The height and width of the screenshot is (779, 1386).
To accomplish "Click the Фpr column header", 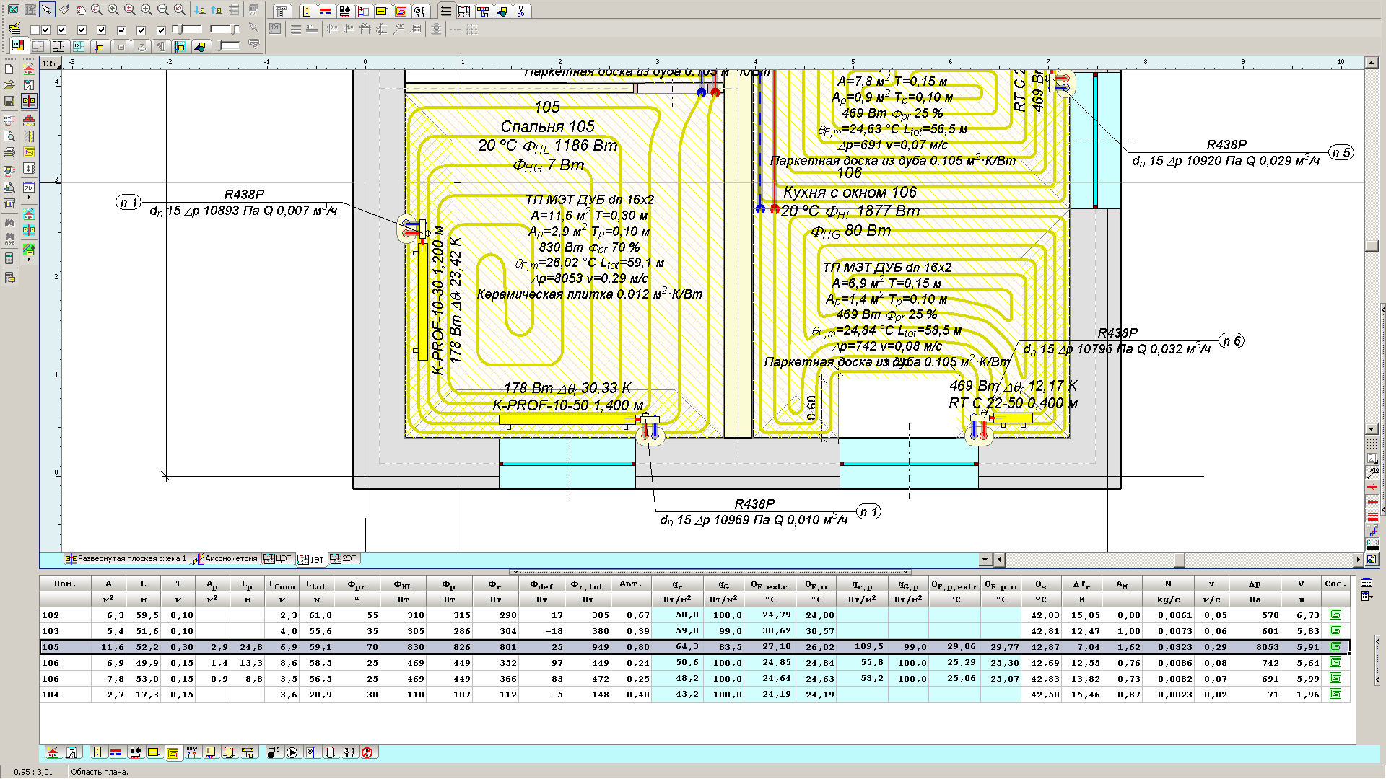I will tap(357, 584).
